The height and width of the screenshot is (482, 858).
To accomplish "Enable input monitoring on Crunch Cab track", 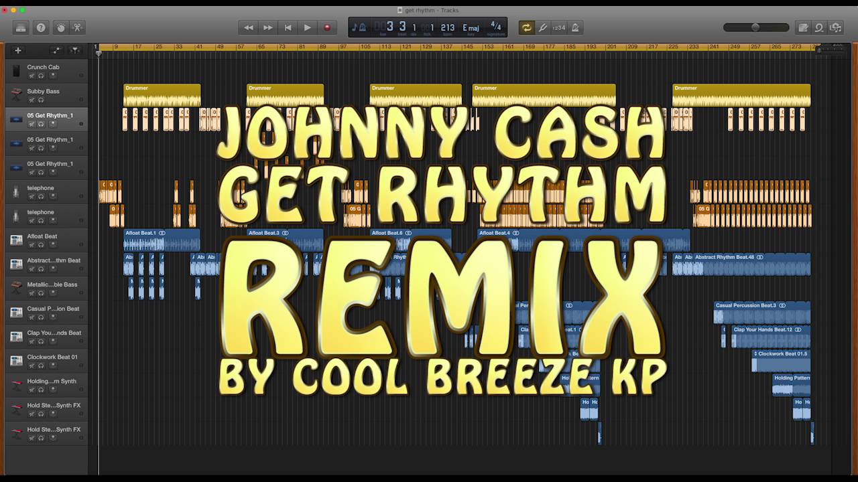I will tap(52, 76).
